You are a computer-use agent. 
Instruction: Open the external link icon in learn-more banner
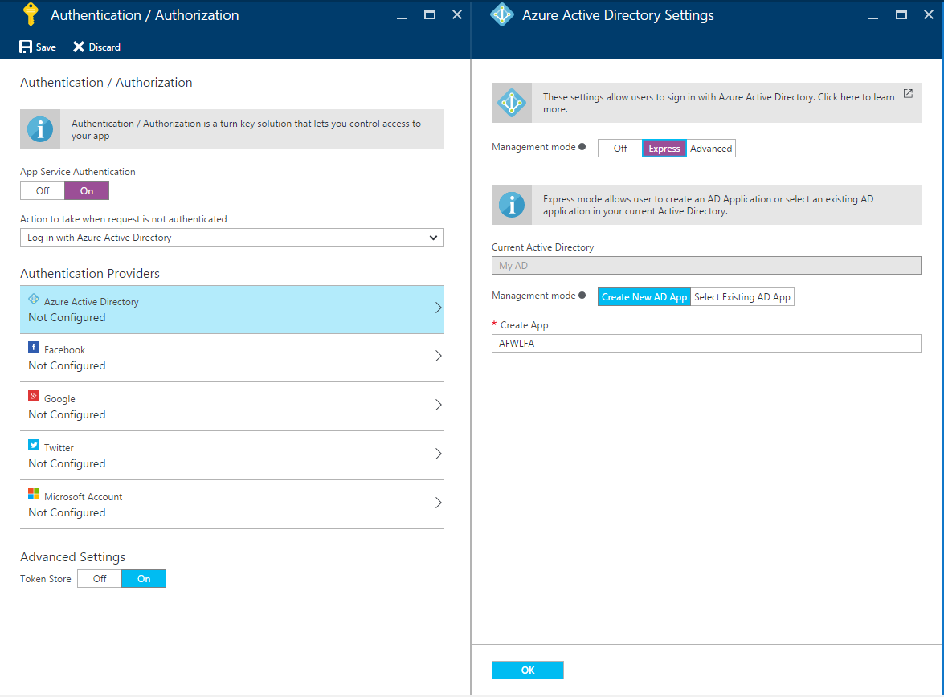click(x=908, y=94)
